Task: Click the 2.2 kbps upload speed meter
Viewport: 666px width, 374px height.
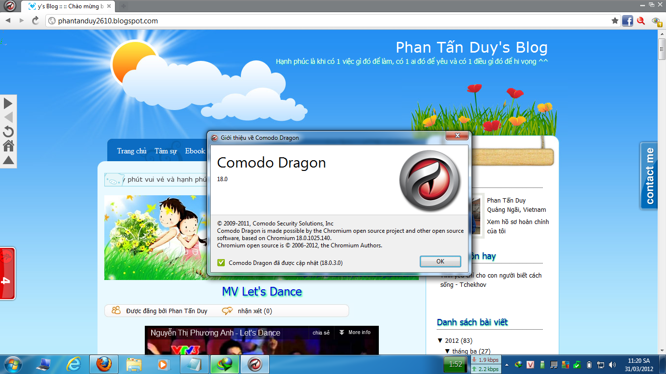Action: [x=485, y=369]
